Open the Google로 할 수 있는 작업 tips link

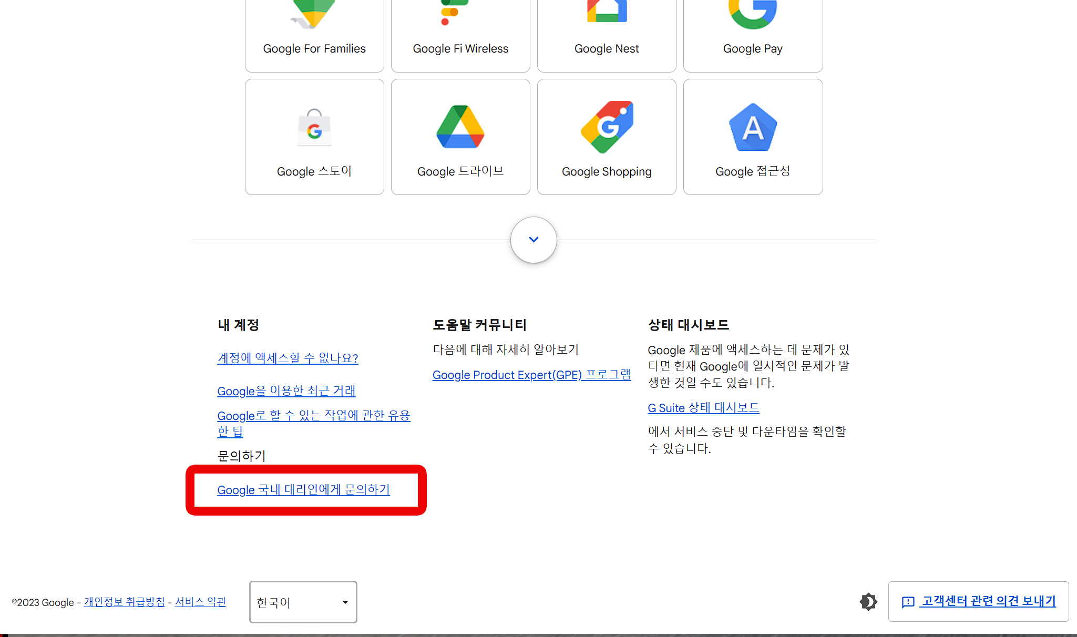coord(314,423)
